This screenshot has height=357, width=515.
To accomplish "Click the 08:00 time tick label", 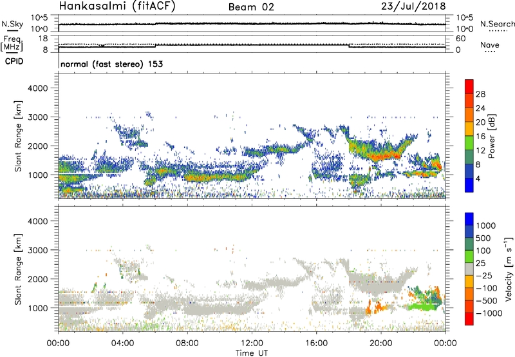I will 187,343.
